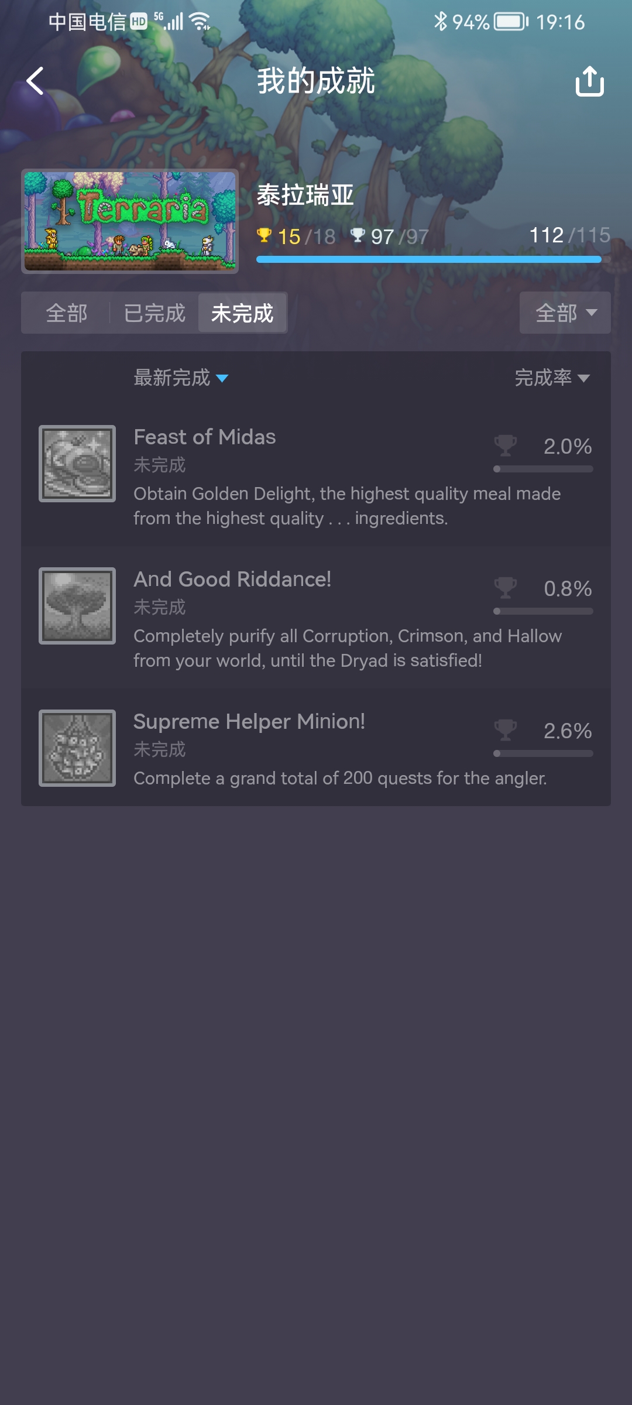Tap the share icon at top right
This screenshot has height=1405, width=632.
589,81
